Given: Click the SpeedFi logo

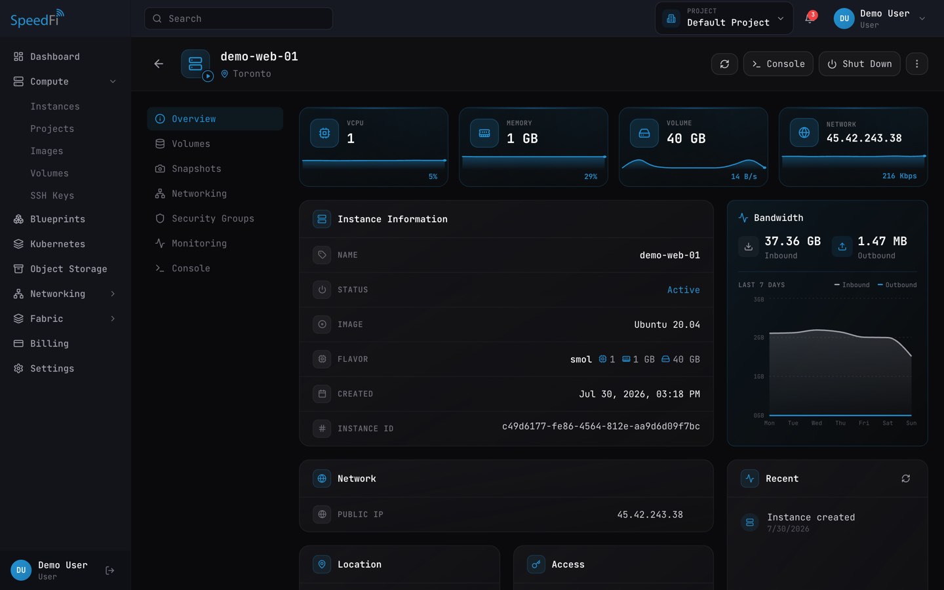Looking at the screenshot, I should [x=37, y=18].
